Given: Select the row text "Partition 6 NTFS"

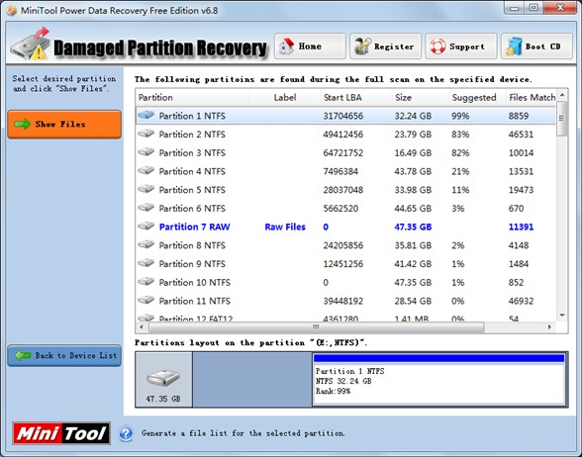Looking at the screenshot, I should tap(192, 209).
